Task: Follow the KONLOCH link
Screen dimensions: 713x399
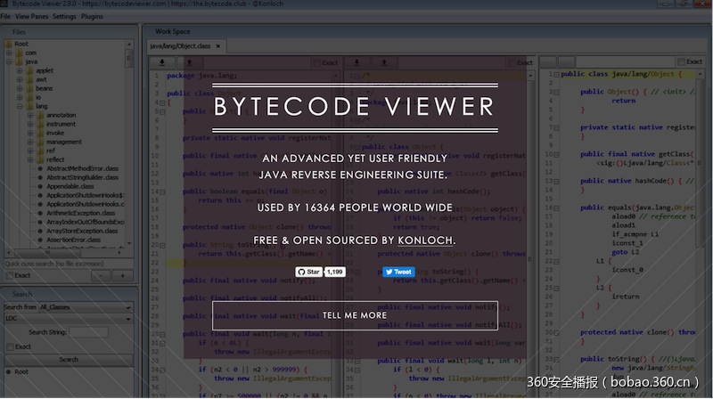Action: pyautogui.click(x=429, y=240)
